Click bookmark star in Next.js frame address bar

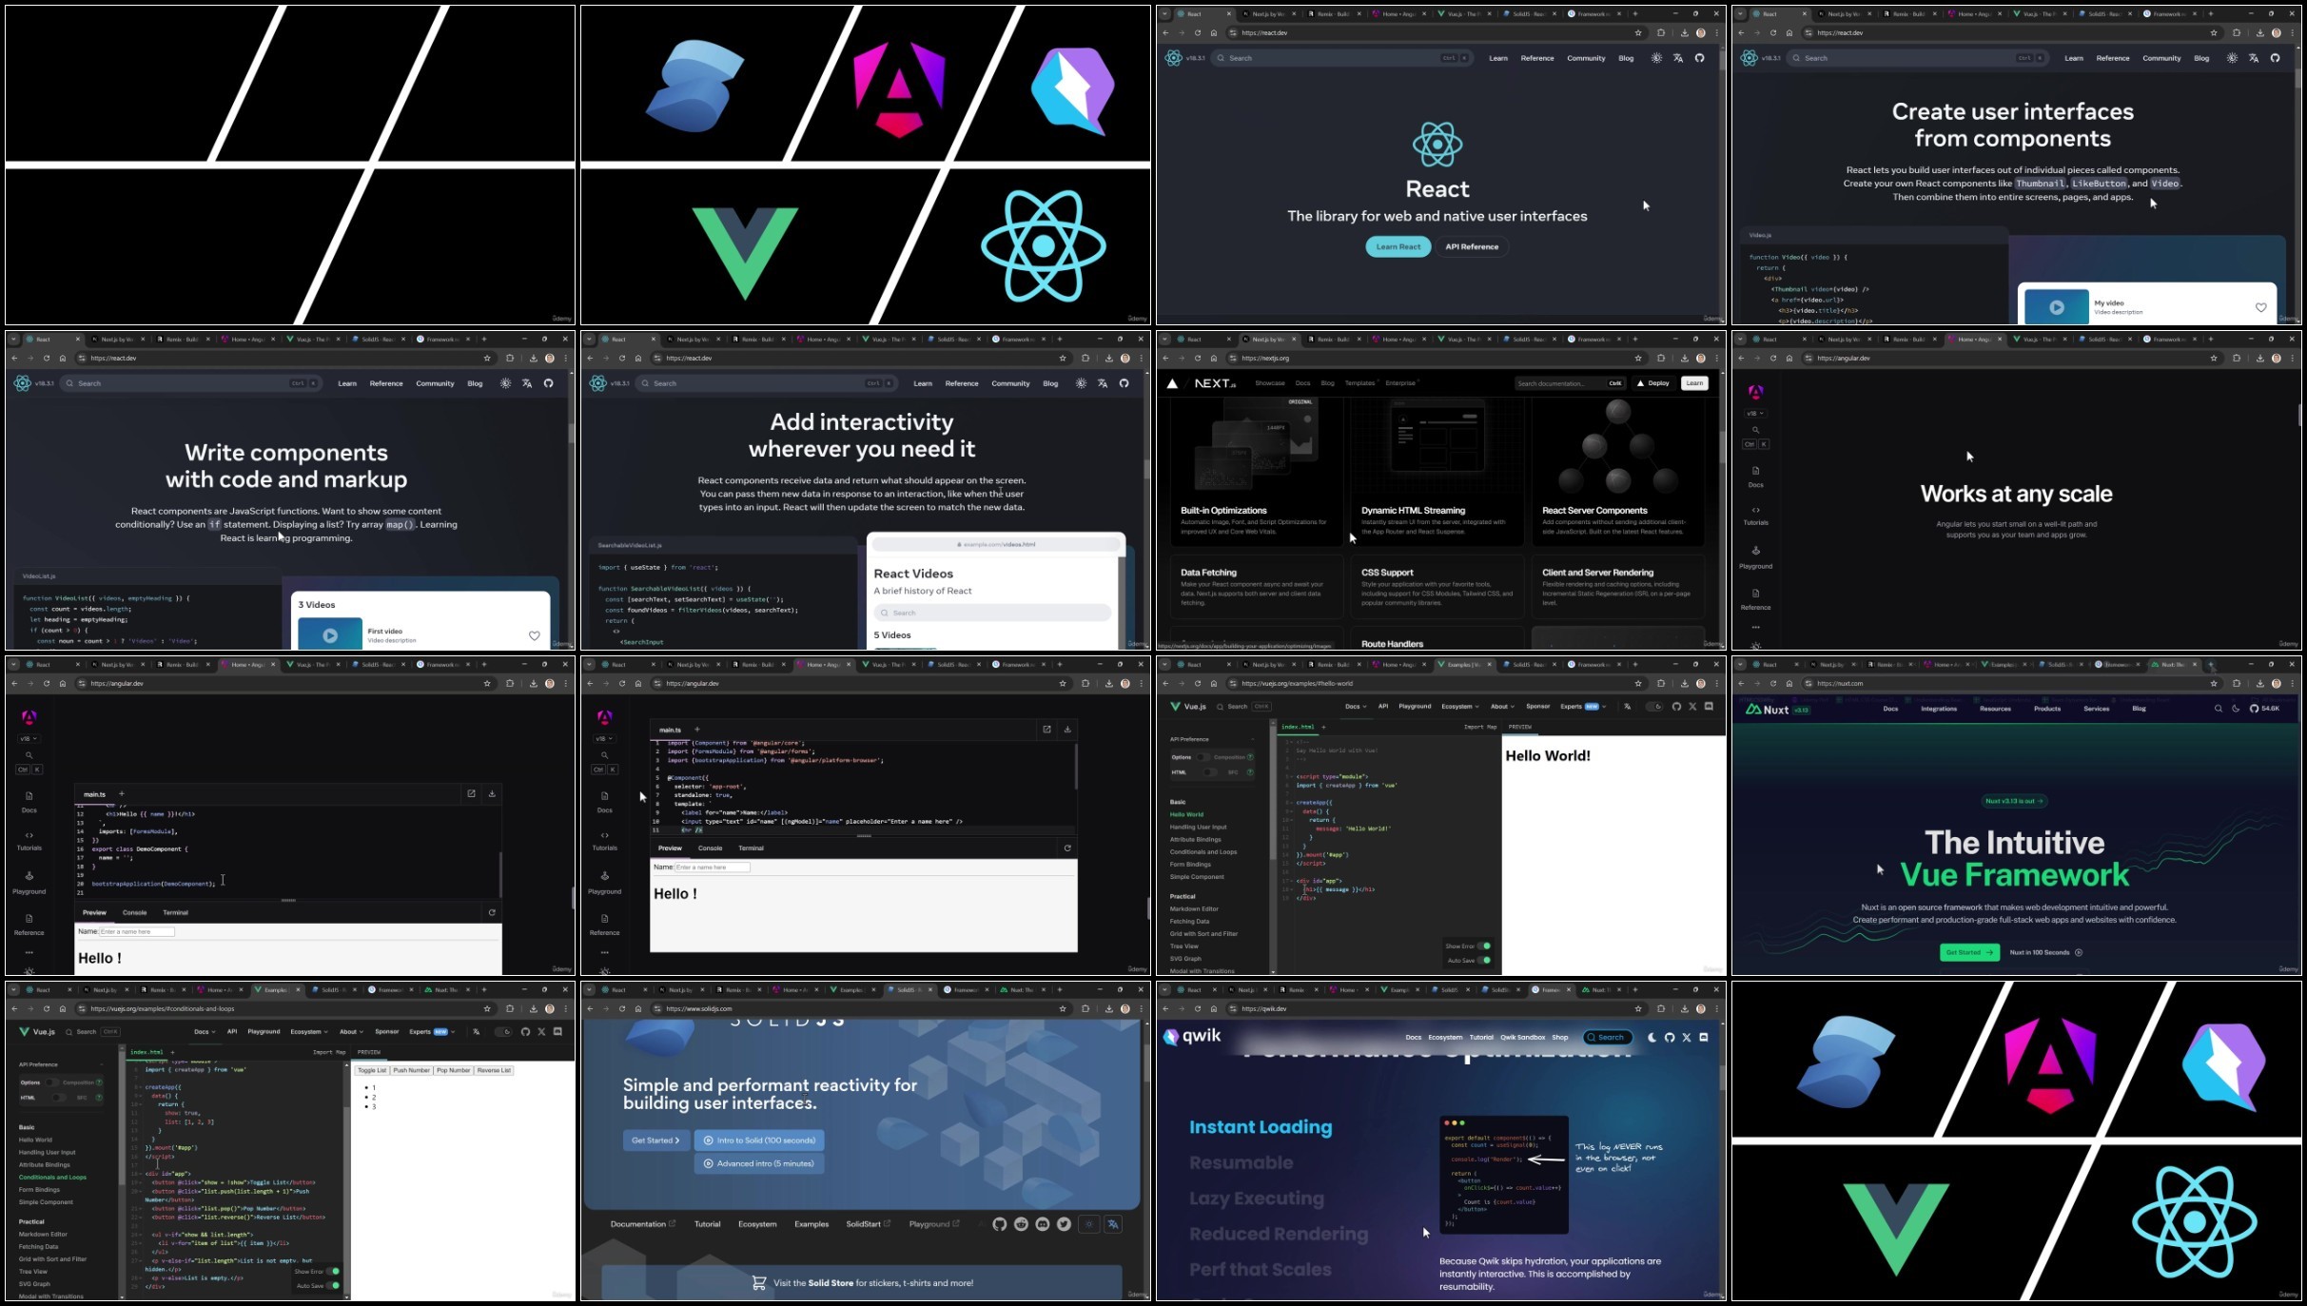pos(1638,359)
